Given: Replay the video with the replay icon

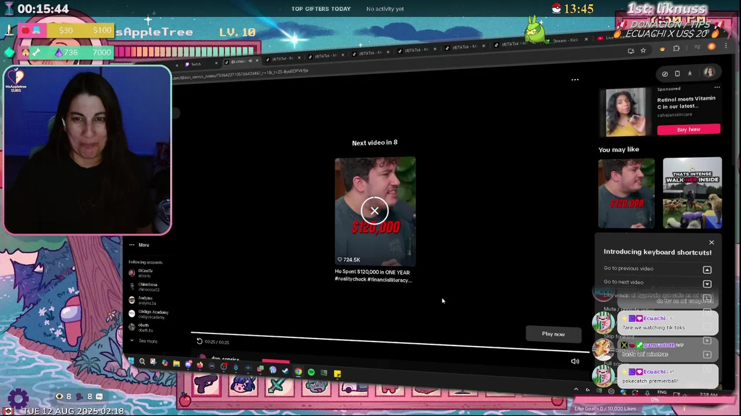Looking at the screenshot, I should [x=199, y=341].
